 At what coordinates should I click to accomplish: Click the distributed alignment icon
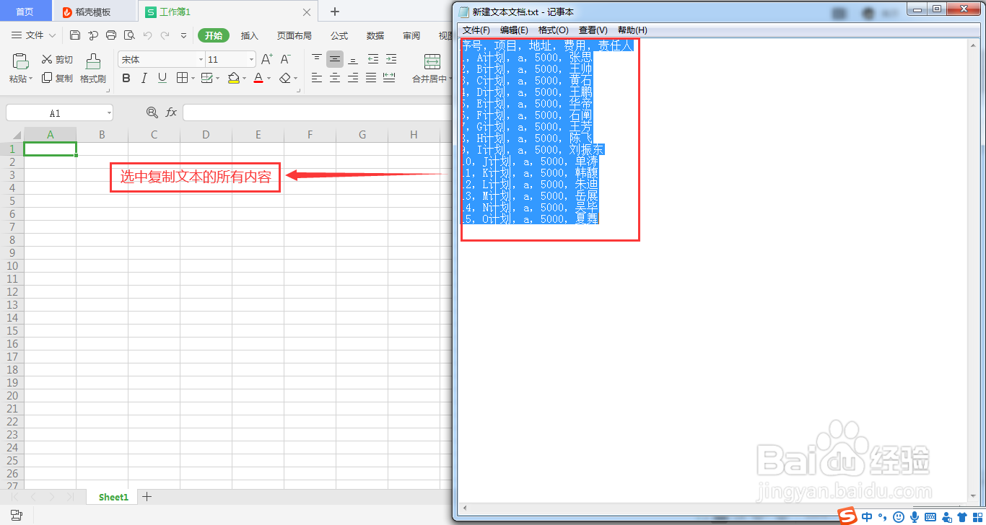tap(389, 78)
